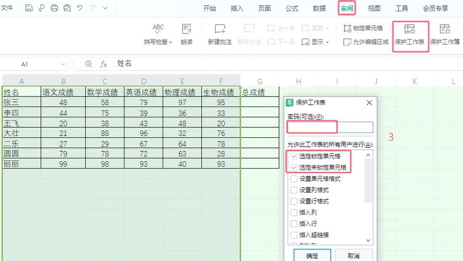Click 上一条 previous comment button

click(281, 28)
